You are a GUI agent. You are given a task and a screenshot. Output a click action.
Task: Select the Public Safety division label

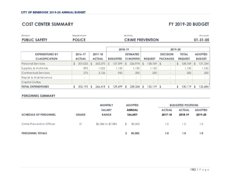tap(35, 40)
